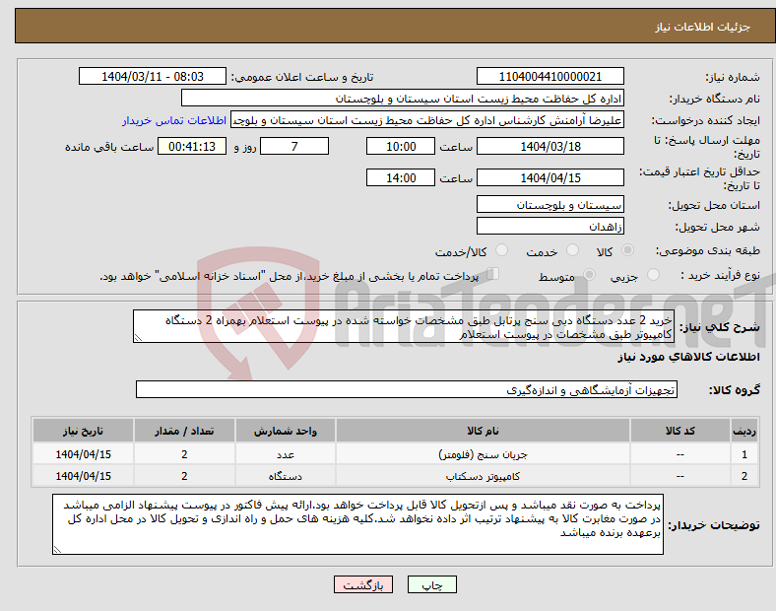
Task: Click the چاپ (print) button
Action: tap(431, 584)
